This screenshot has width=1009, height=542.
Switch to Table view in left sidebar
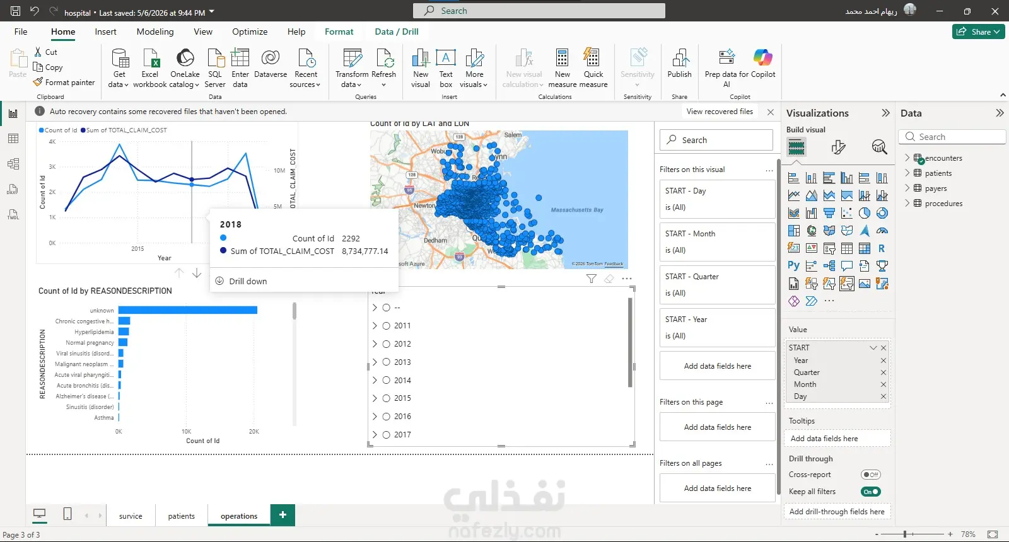coord(13,139)
